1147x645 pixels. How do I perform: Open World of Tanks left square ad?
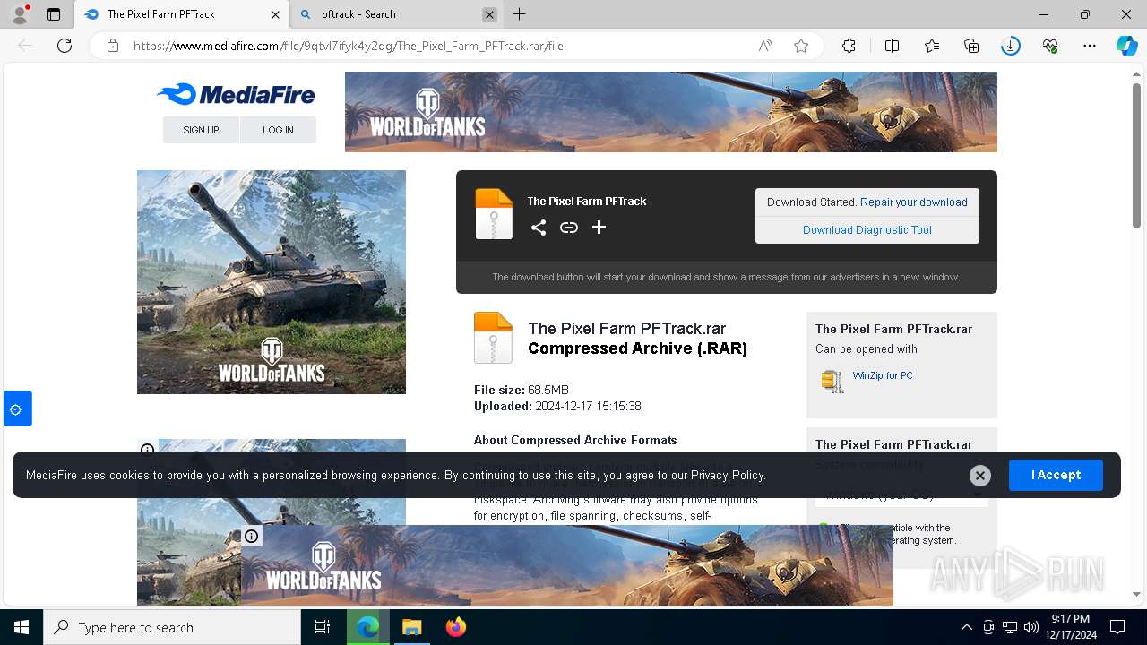tap(272, 282)
